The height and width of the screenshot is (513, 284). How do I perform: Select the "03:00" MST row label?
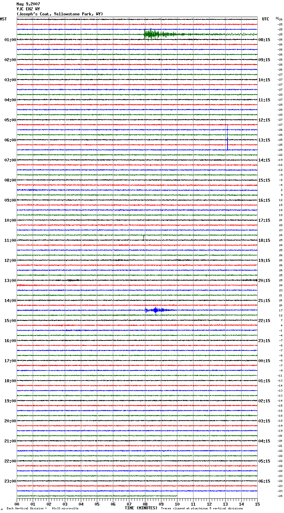pyautogui.click(x=10, y=80)
